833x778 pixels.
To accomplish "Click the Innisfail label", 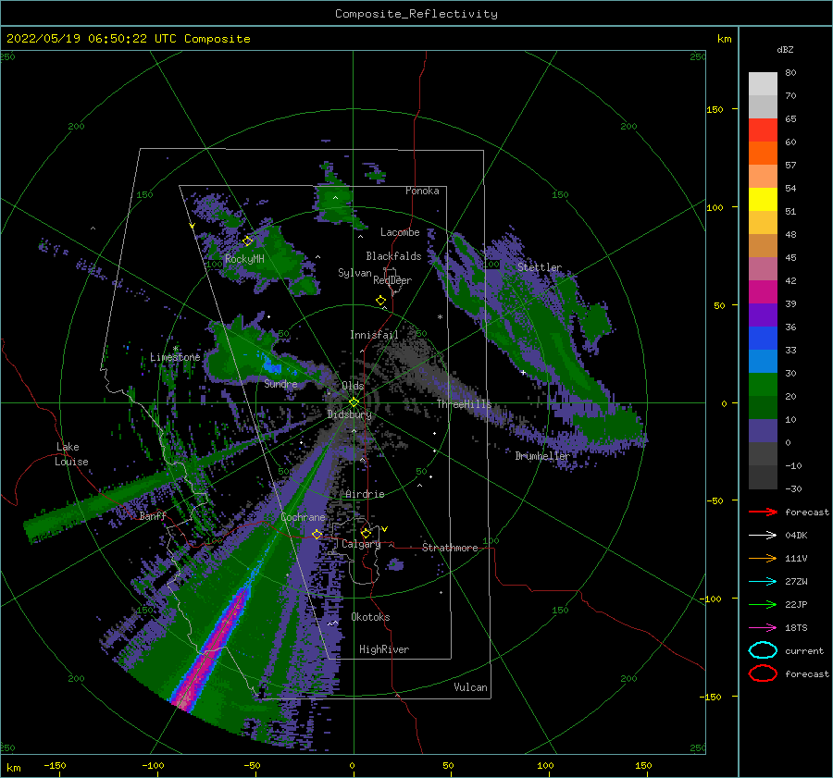I will 374,335.
